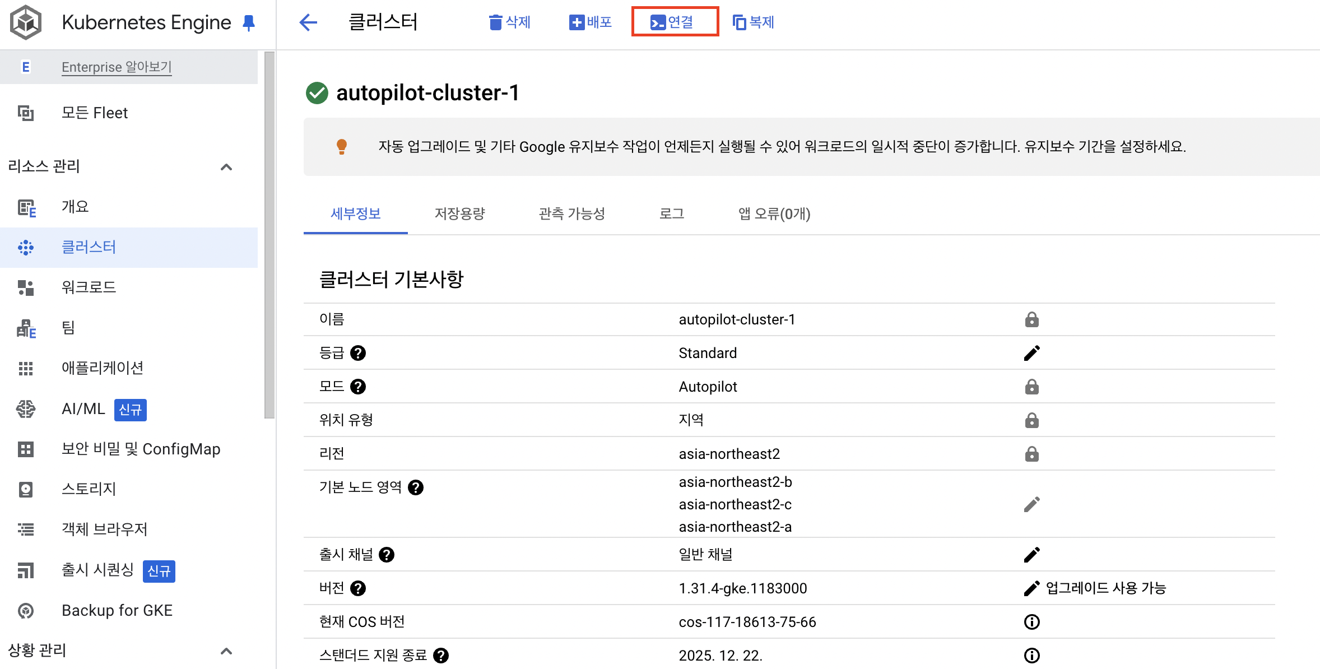The image size is (1320, 669).
Task: Open help for 출시 채널
Action: pos(387,555)
